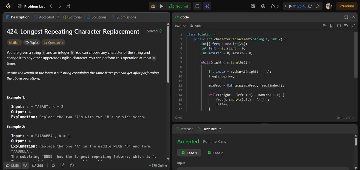
Task: Click the streak flame counter
Action: (274, 6)
